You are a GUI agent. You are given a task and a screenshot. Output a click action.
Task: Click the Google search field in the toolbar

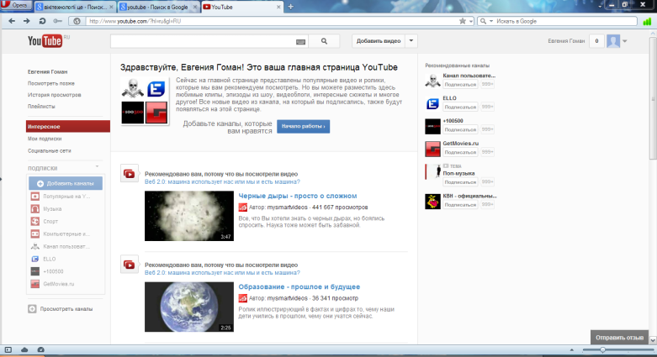(x=565, y=21)
